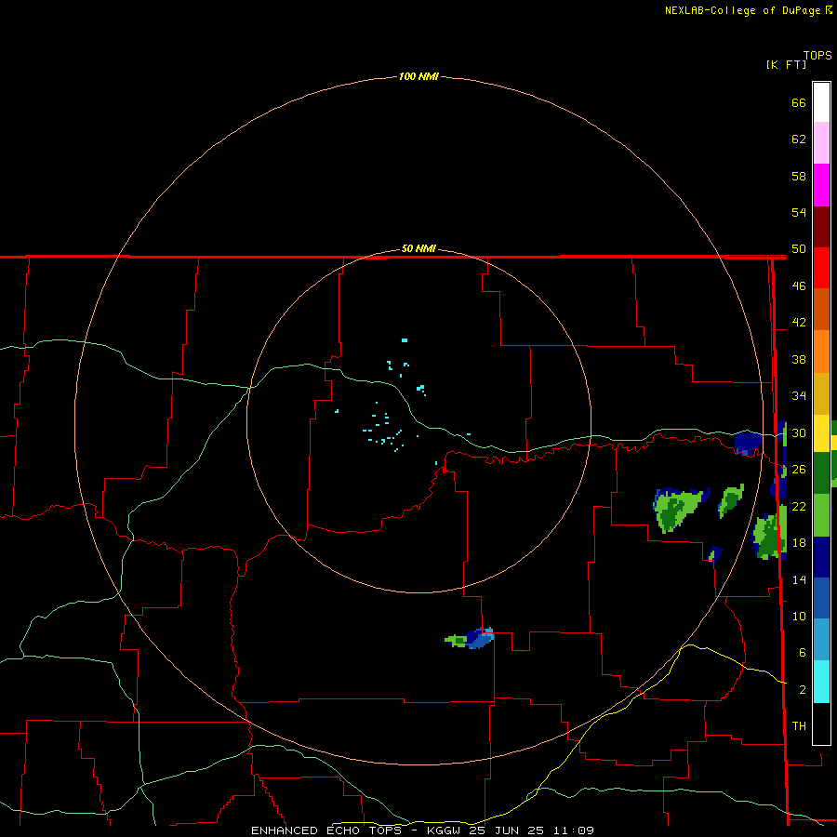
Task: Click the magenta 58 kft legend swatch
Action: tap(821, 185)
